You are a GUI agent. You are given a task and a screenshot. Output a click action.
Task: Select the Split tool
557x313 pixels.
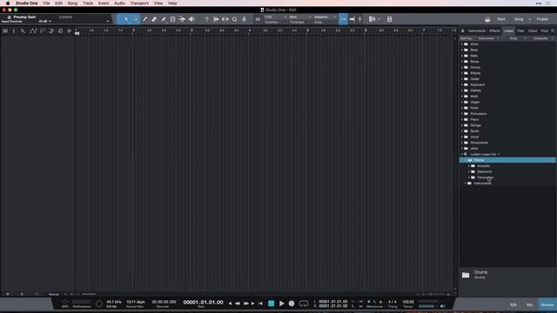[163, 19]
